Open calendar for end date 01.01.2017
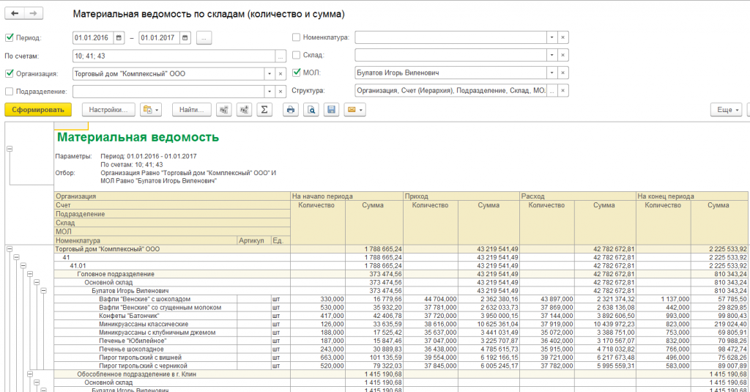This screenshot has width=750, height=392. 185,38
